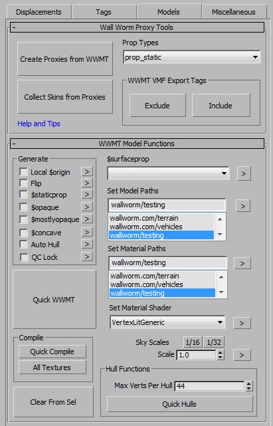Viewport: 273px width, 426px height.
Task: Select wallworm.com/vehicles in model paths list
Action: pos(161,227)
